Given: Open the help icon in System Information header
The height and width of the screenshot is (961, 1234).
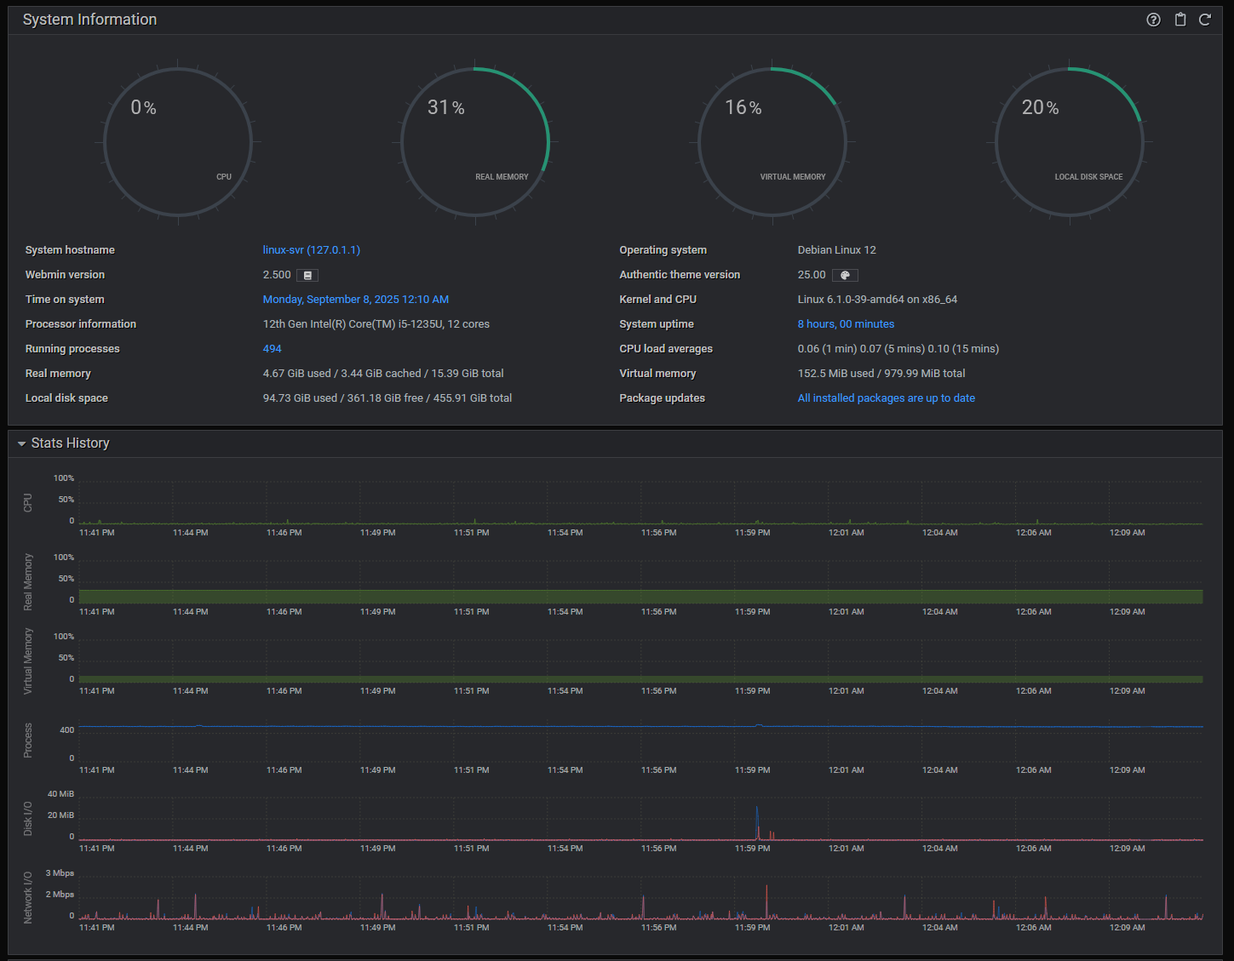Looking at the screenshot, I should (x=1153, y=20).
